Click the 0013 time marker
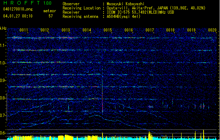Screen dimensions: 220x140 (66, 30)
